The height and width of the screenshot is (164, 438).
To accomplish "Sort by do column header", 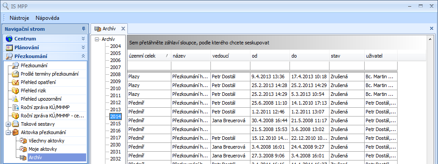I will click(310, 56).
